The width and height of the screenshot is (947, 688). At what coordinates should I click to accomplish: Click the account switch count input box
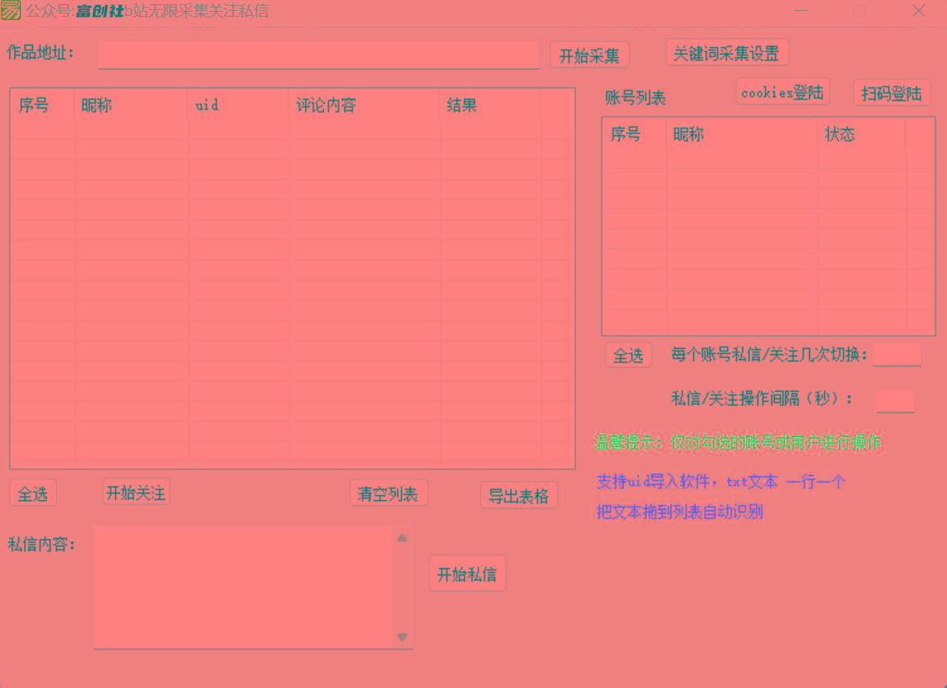click(897, 354)
